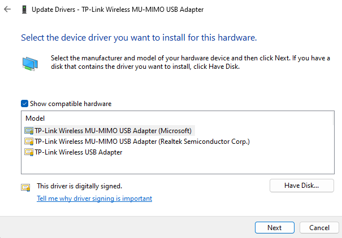The width and height of the screenshot is (342, 238).
Task: Proceed with the Next button
Action: tap(275, 227)
